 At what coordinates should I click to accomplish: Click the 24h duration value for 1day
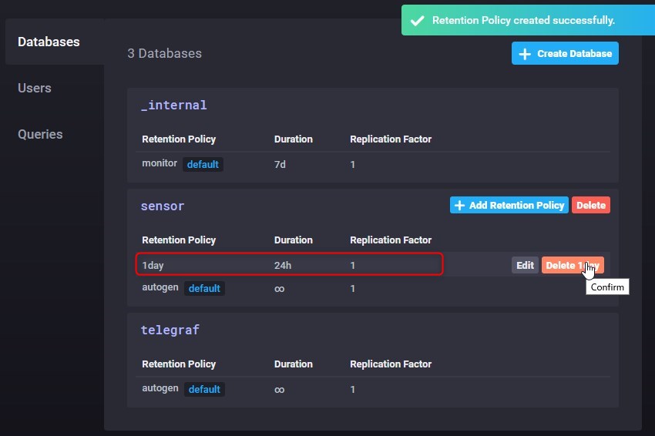(283, 265)
